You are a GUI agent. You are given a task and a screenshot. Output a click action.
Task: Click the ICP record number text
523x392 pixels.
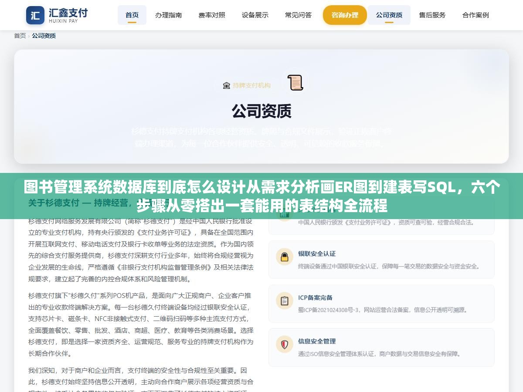pyautogui.click(x=329, y=310)
